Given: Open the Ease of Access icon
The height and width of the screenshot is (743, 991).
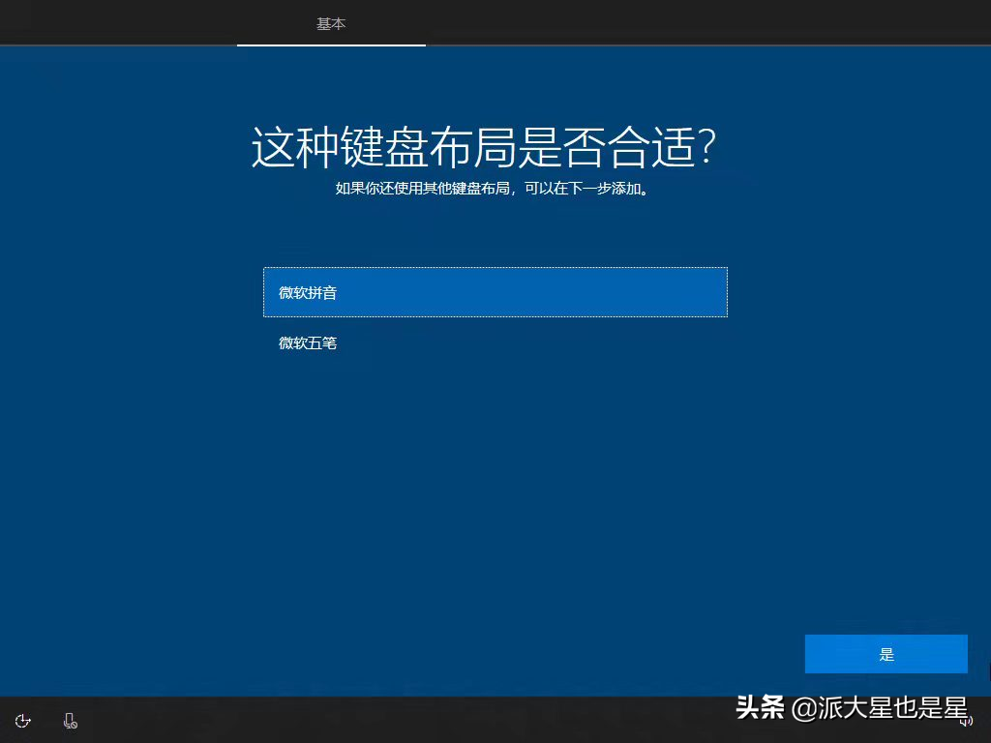Looking at the screenshot, I should coord(23,721).
